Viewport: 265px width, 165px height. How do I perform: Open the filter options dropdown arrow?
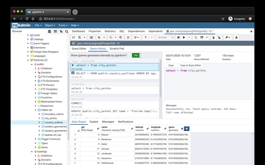click(152, 37)
